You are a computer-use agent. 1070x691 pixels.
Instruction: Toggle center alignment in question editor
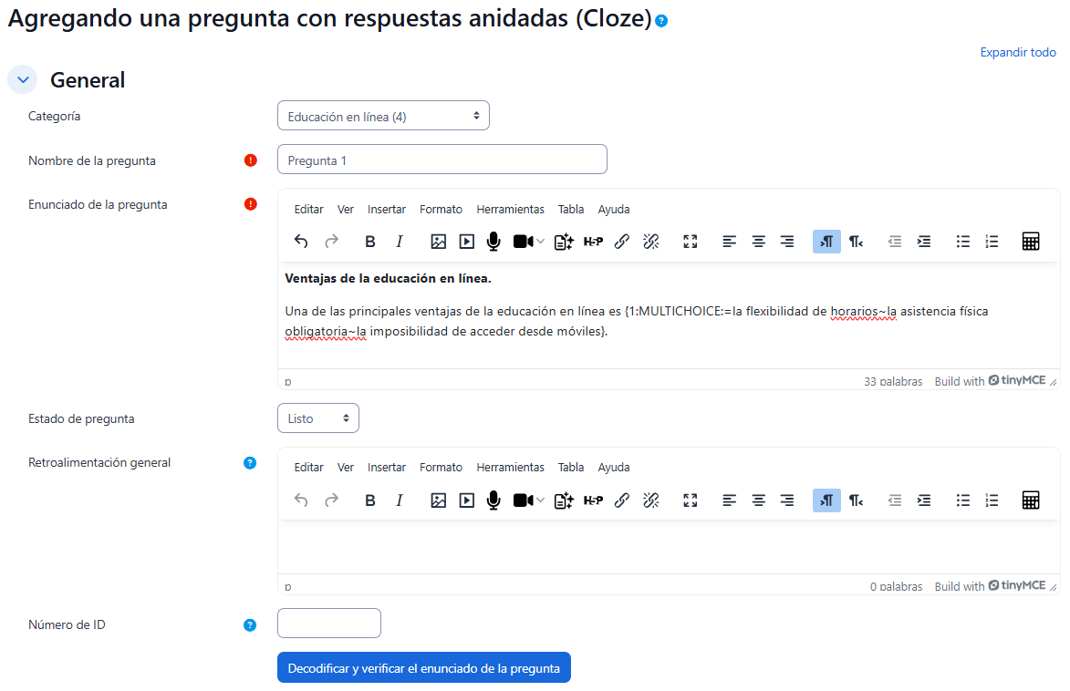pos(758,242)
